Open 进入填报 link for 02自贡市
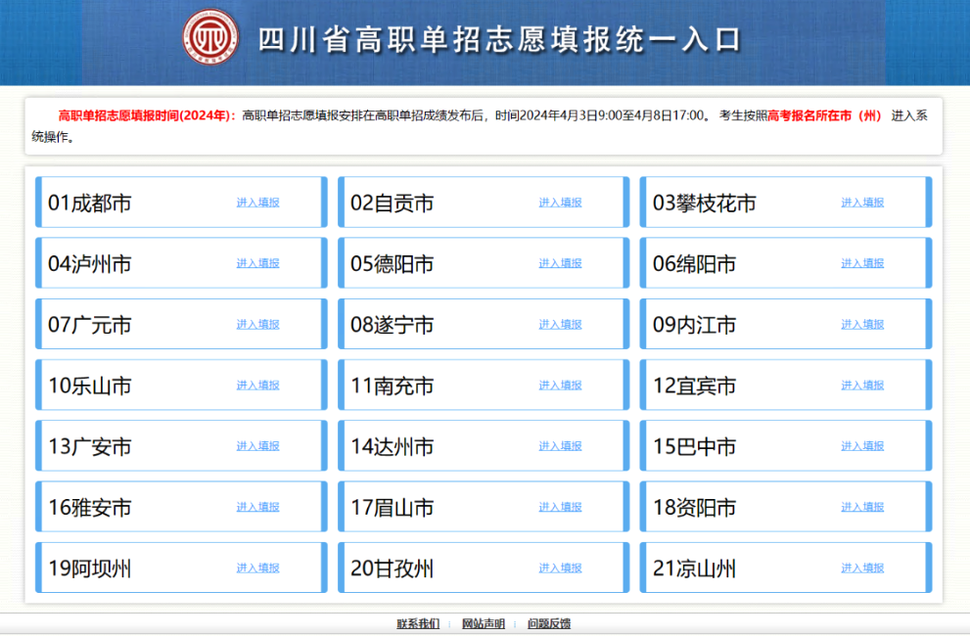 pos(560,202)
